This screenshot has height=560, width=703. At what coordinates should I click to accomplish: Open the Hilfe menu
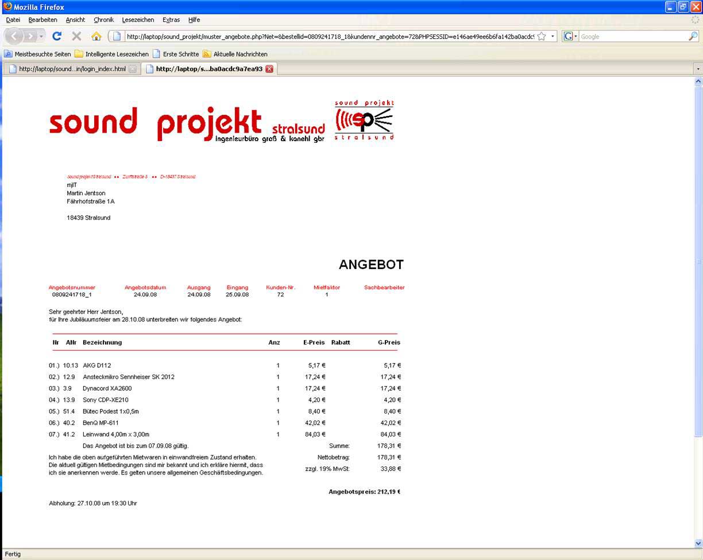194,20
